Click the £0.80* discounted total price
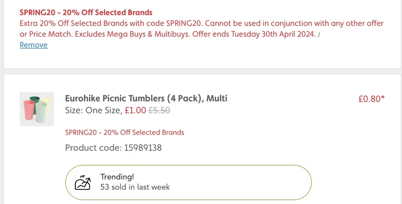402x204 pixels. pyautogui.click(x=372, y=99)
